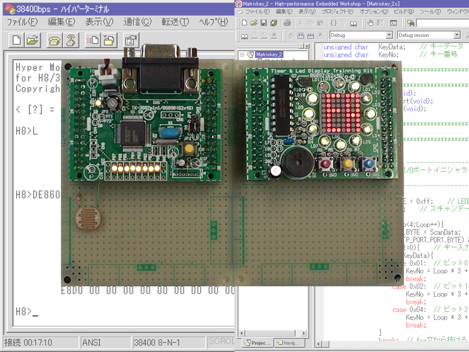Image resolution: width=469 pixels, height=352 pixels.
Task: Open the 転送(T) menu in HyperTerminal
Action: click(x=175, y=22)
